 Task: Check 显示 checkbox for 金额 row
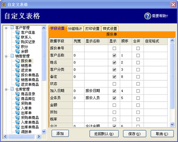click(114, 105)
